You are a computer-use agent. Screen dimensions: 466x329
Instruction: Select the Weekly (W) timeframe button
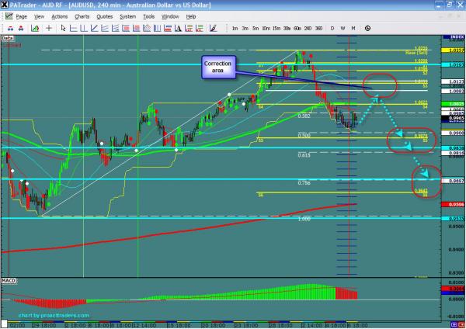tap(343, 28)
